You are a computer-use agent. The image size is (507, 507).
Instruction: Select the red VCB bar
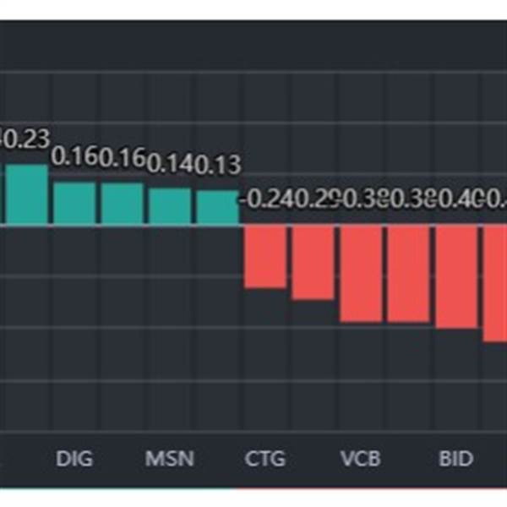[361, 273]
